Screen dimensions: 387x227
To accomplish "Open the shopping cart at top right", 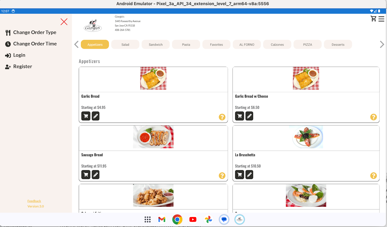I will (x=373, y=19).
